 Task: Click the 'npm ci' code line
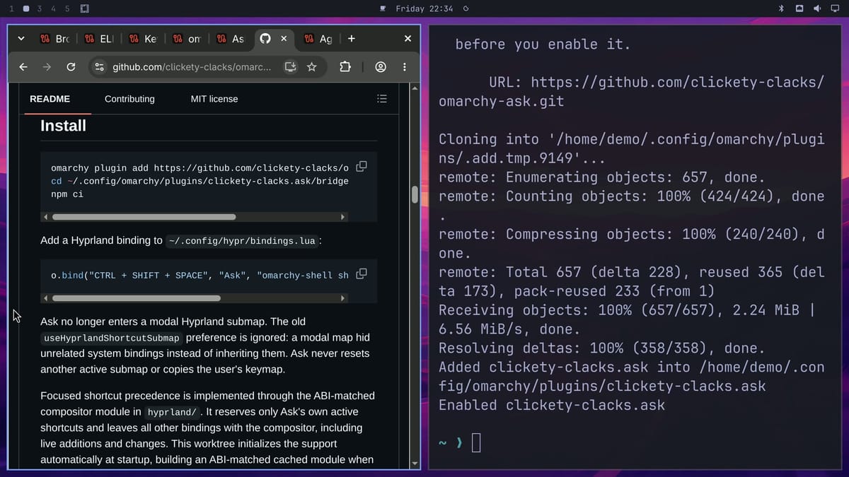67,194
